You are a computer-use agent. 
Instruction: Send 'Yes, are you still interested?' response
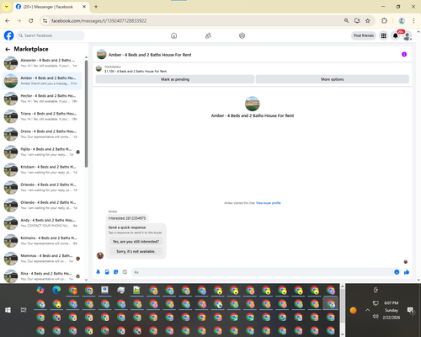pos(136,242)
